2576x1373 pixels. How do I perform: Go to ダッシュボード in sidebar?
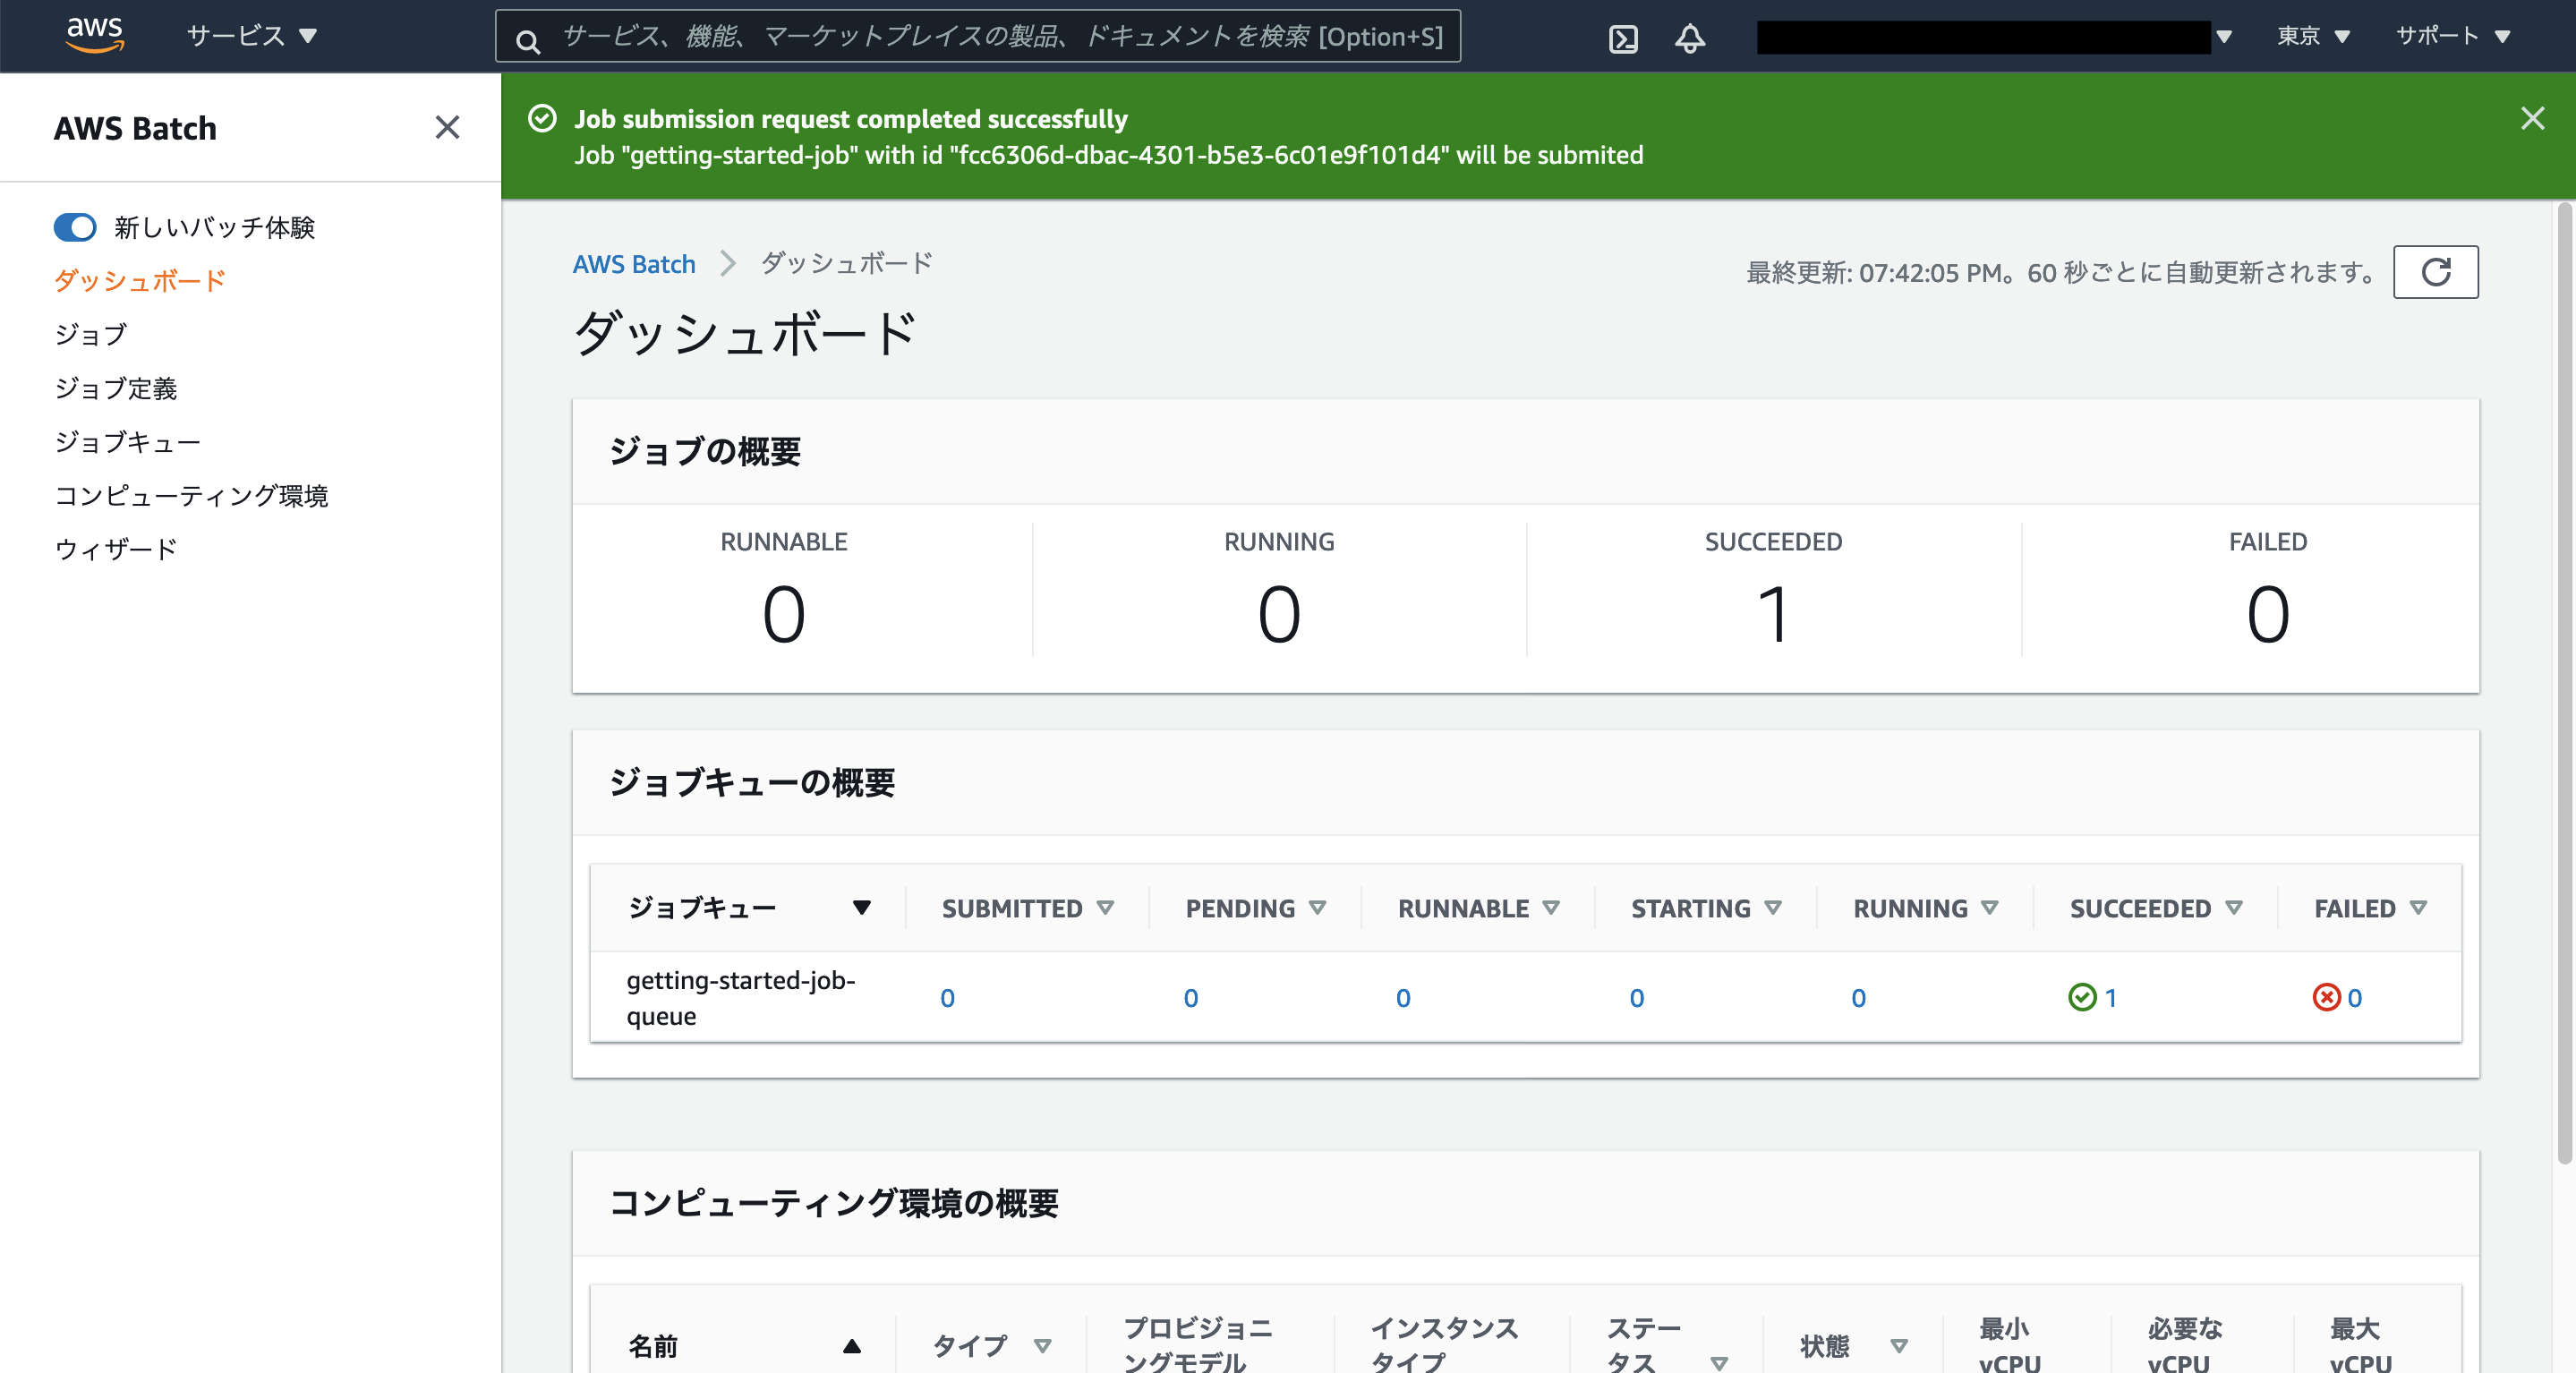coord(140,280)
